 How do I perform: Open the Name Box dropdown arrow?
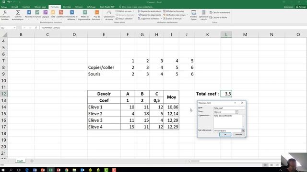pyautogui.click(x=15, y=28)
